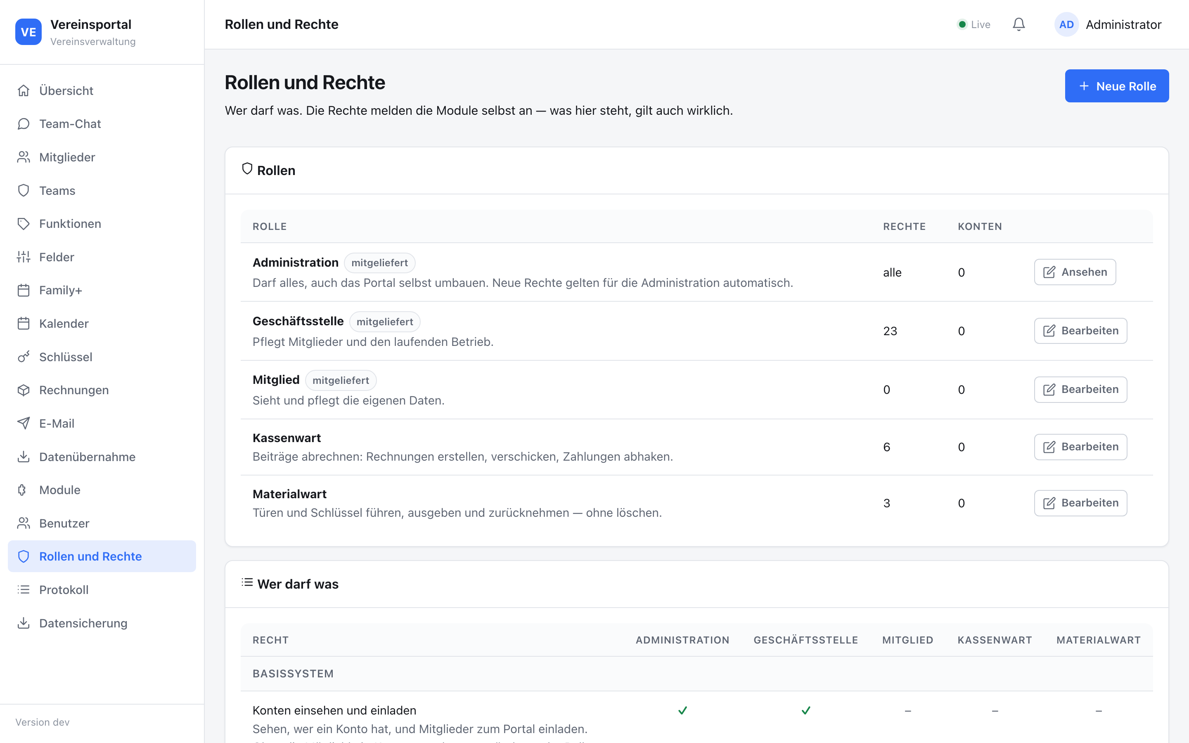Viewport: 1189px width, 743px height.
Task: Open notifications via the bell icon
Action: 1018,25
